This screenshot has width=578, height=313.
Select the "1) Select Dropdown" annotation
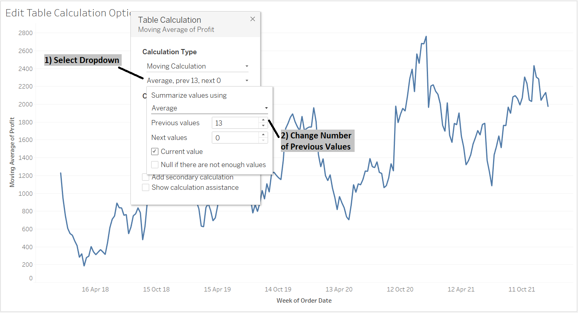point(82,60)
